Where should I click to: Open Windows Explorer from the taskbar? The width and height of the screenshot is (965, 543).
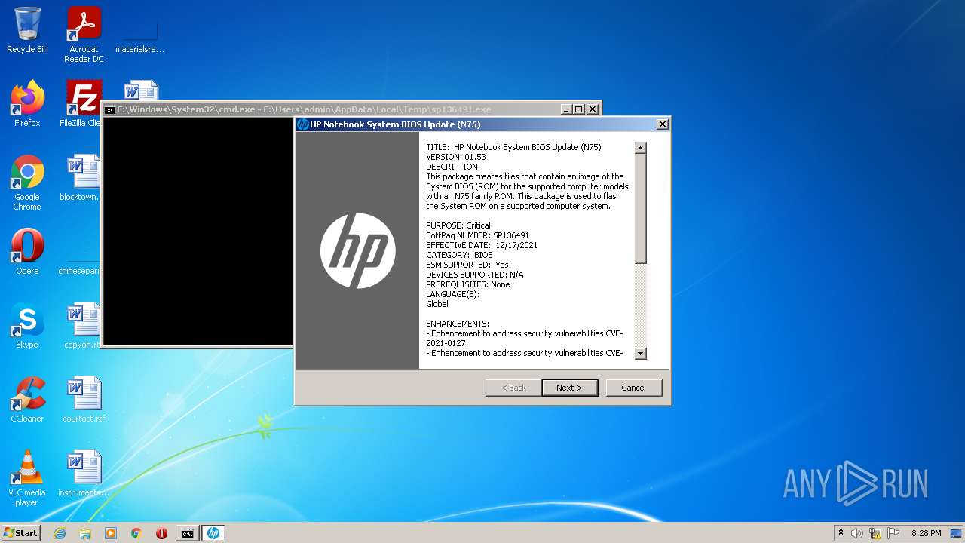coord(85,533)
